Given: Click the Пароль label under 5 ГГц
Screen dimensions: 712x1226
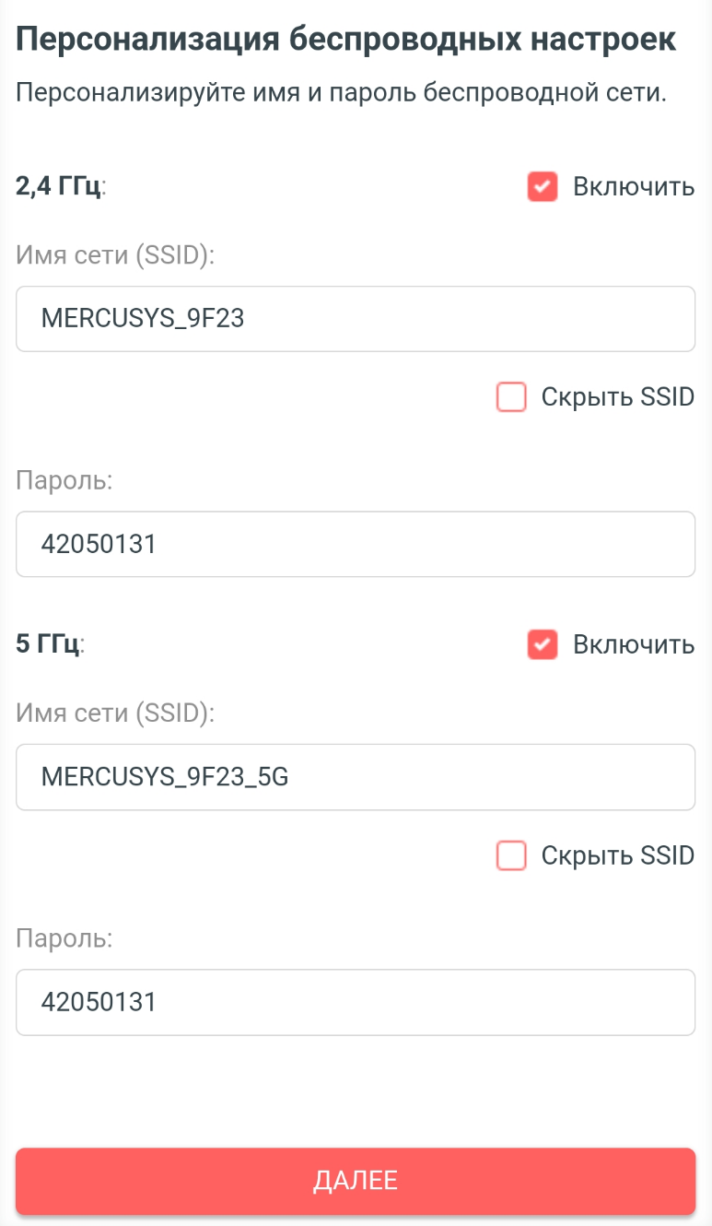Looking at the screenshot, I should [64, 938].
